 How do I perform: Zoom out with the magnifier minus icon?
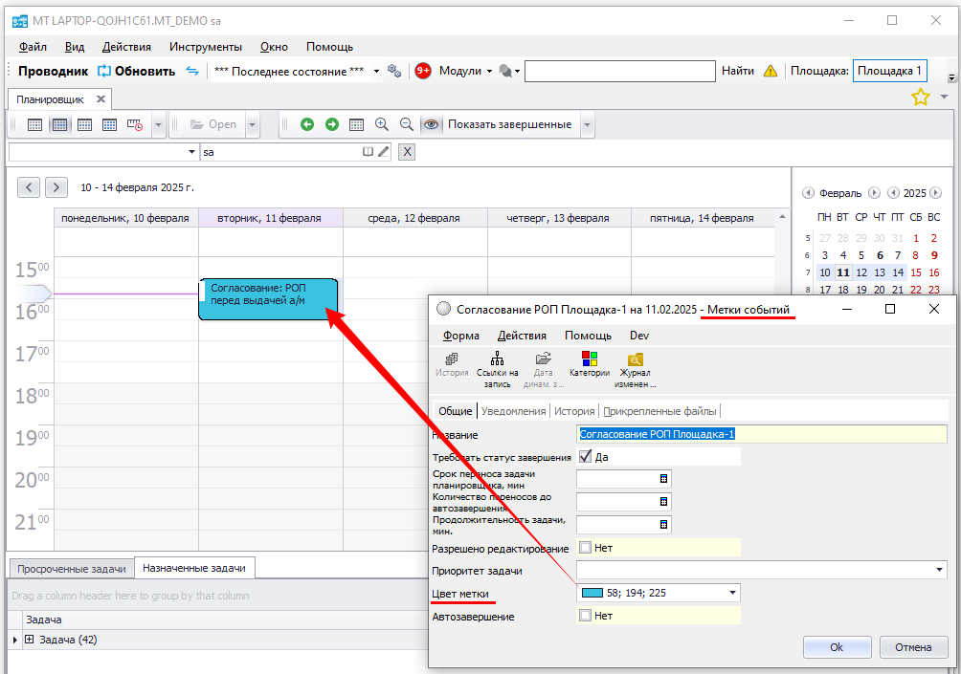pyautogui.click(x=407, y=124)
